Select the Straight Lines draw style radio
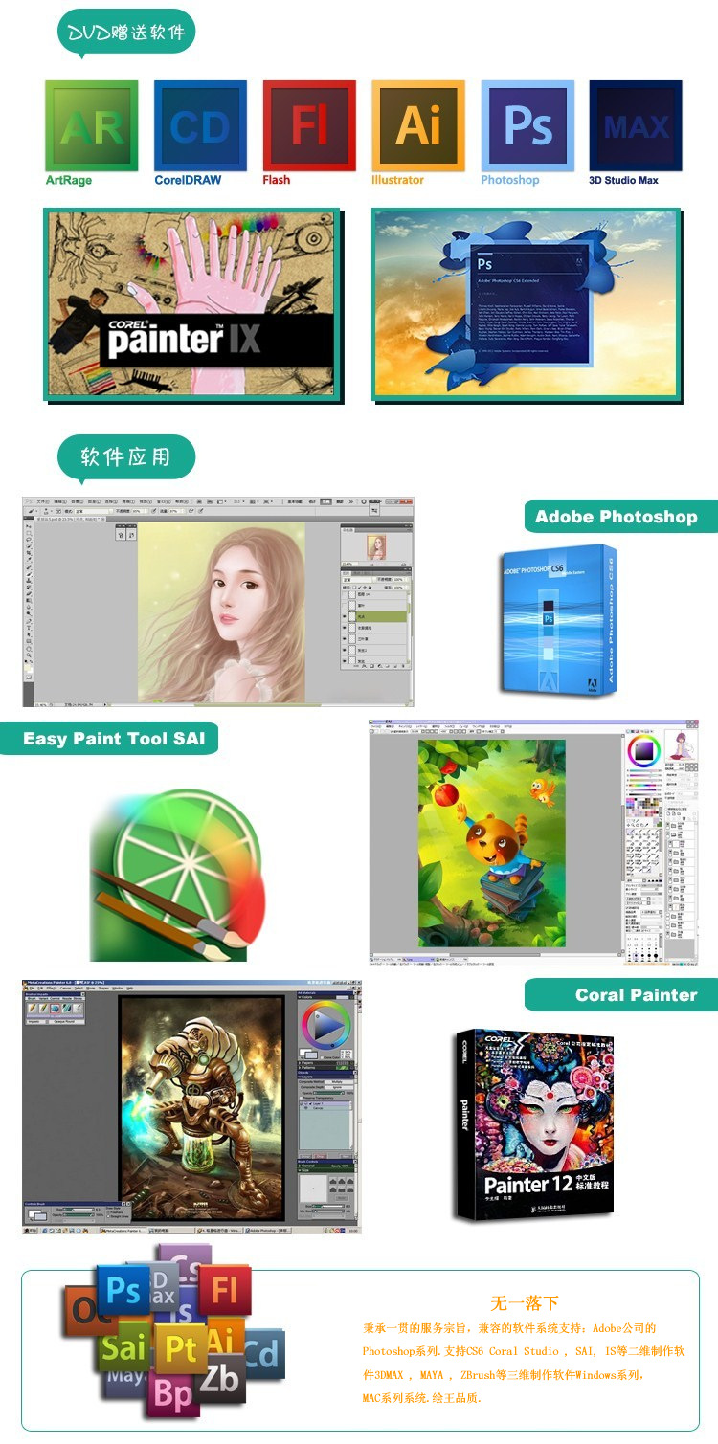718x1444 pixels. (x=108, y=1216)
